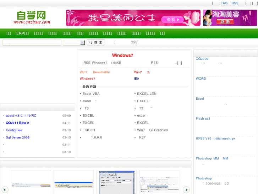Image resolution: width=258 pixels, height=194 pixels.
Task: Open the last Photoshop sidebar article
Action: pos(204,178)
